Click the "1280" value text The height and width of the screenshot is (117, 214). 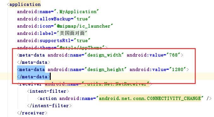(x=177, y=70)
